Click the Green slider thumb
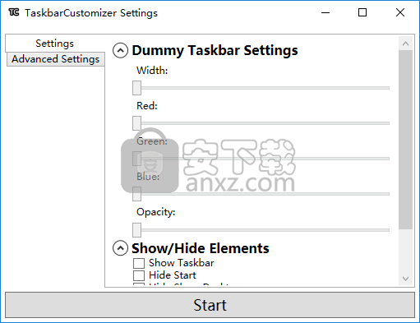 [x=136, y=159]
